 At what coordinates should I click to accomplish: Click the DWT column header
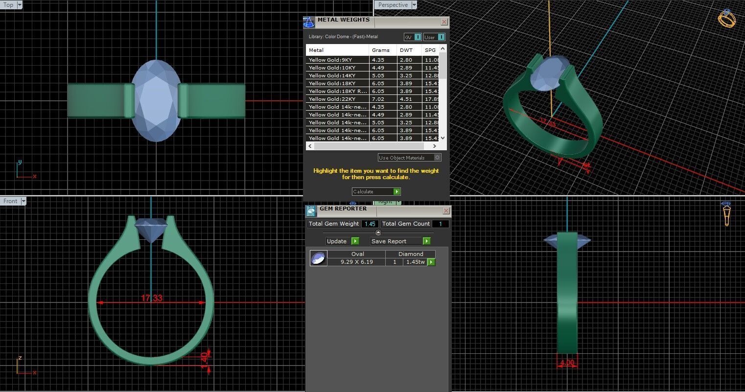[409, 50]
